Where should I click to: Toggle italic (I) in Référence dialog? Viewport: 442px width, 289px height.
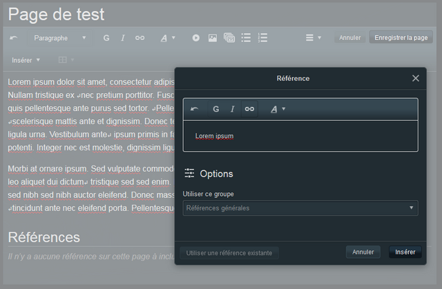[x=232, y=109]
